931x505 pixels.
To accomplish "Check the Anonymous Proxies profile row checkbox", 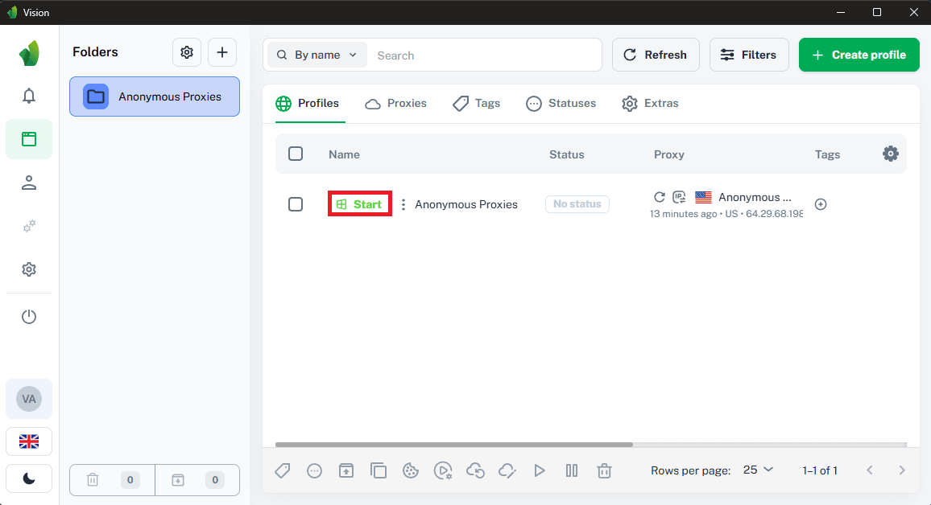I will [296, 204].
